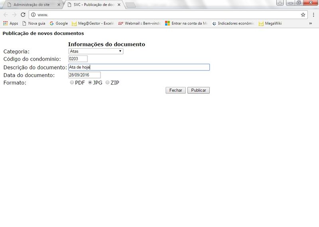This screenshot has height=227, width=319.
Task: Select the PDF format option
Action: 72,83
